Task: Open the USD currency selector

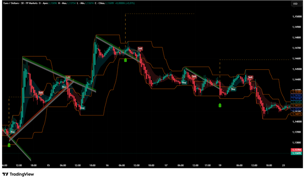Action: click(296, 4)
